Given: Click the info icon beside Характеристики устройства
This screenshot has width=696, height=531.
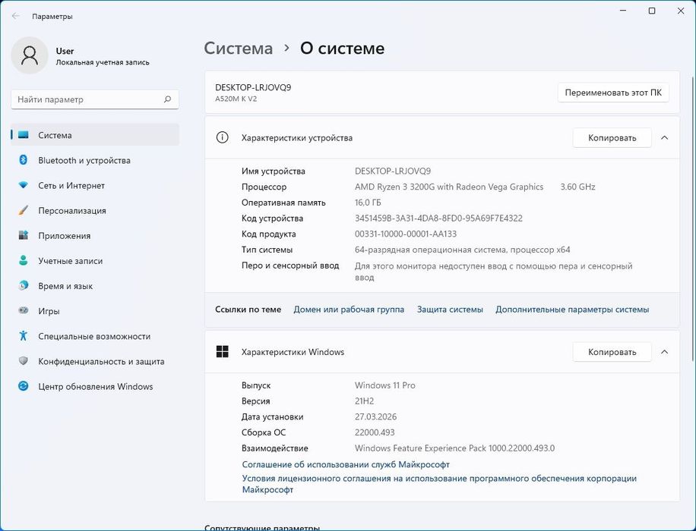Looking at the screenshot, I should pyautogui.click(x=223, y=137).
